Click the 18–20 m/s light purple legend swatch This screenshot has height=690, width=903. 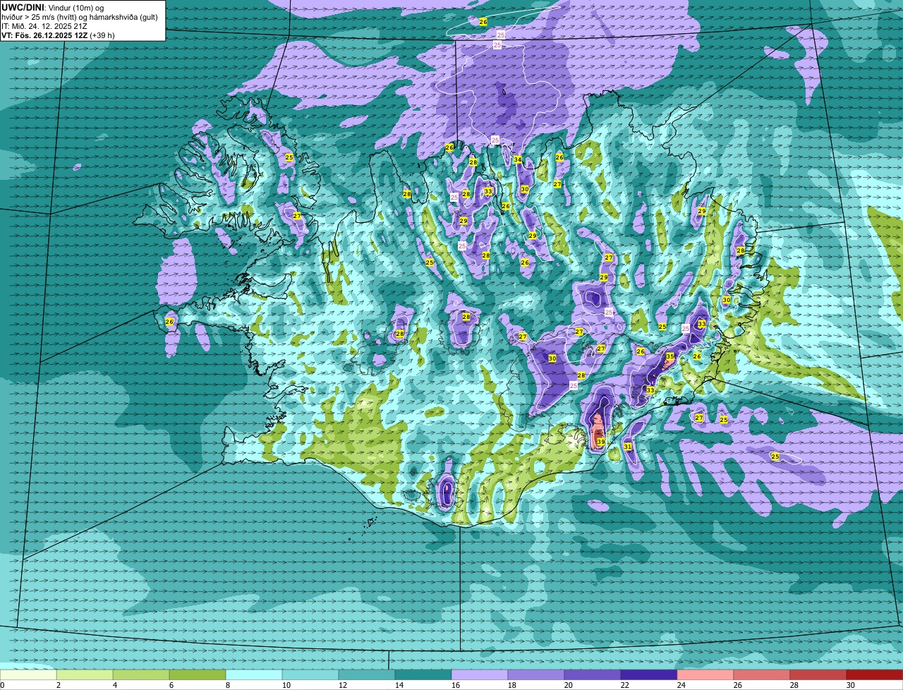536,675
